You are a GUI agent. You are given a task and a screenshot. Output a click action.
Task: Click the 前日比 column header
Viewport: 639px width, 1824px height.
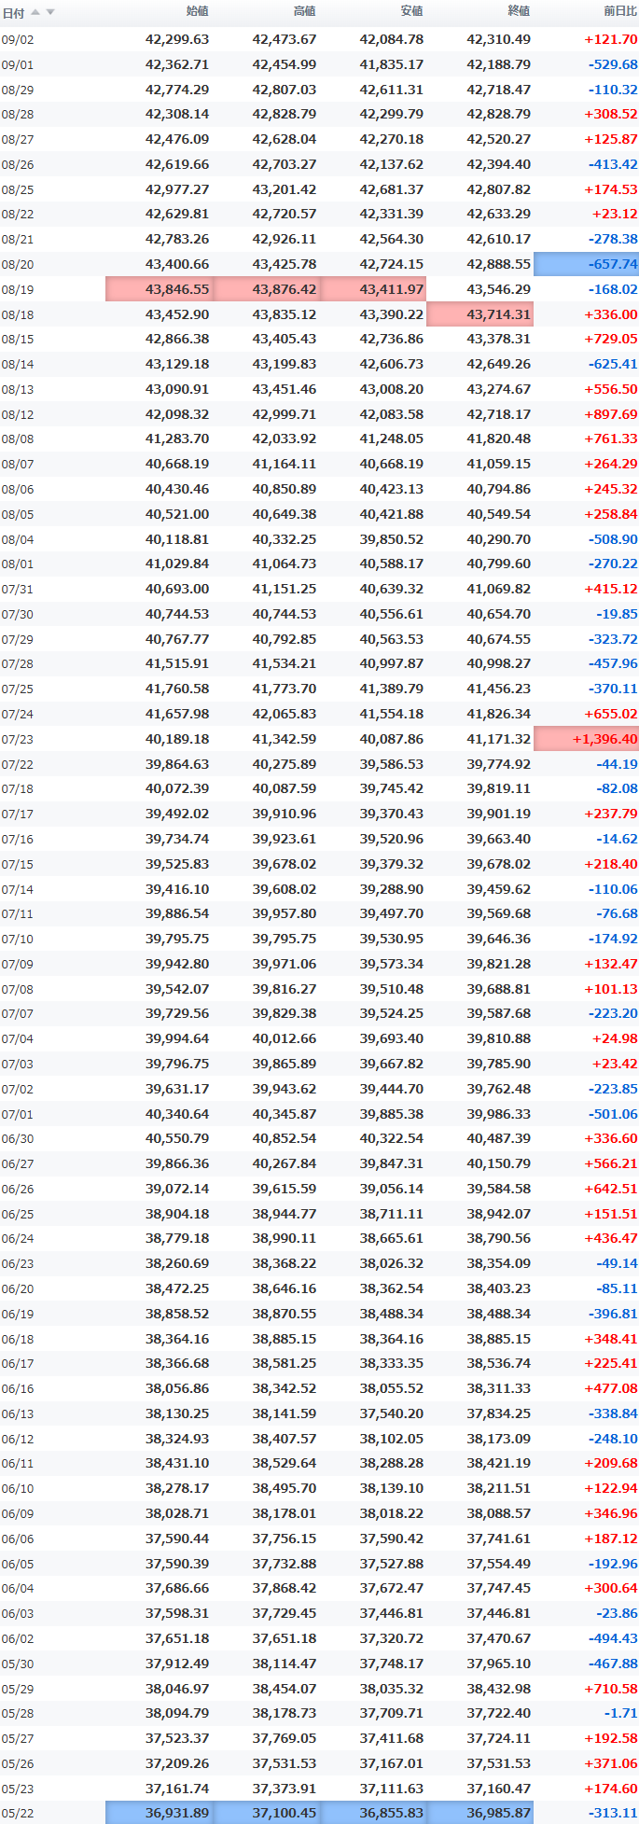click(x=620, y=11)
